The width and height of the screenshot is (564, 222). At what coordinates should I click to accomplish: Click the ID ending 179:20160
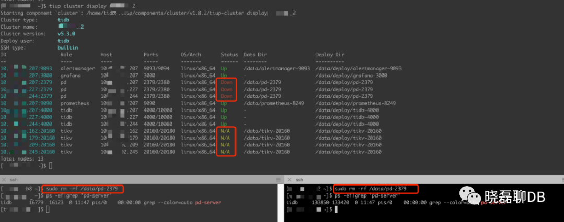coord(27,138)
